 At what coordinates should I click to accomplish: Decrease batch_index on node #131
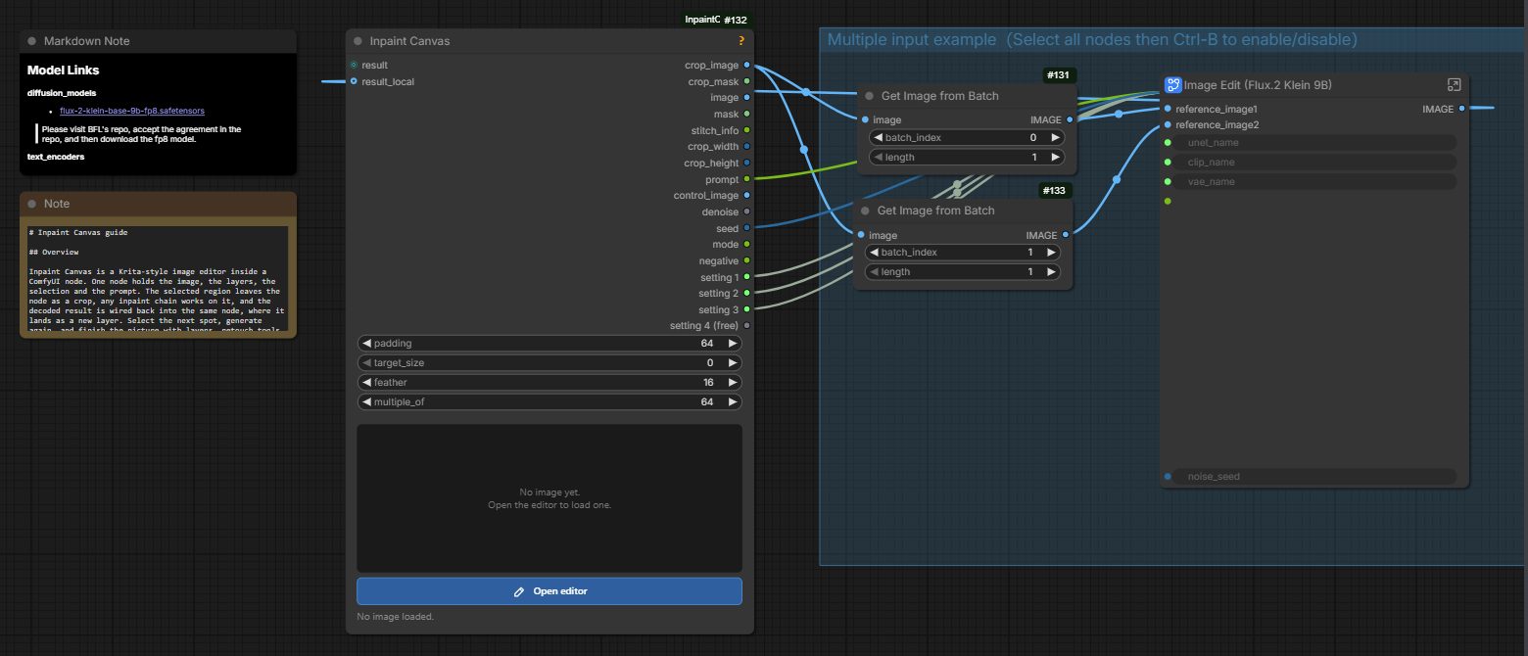point(878,138)
